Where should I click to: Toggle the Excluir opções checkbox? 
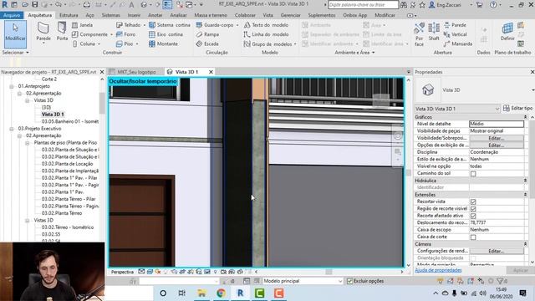click(x=349, y=281)
